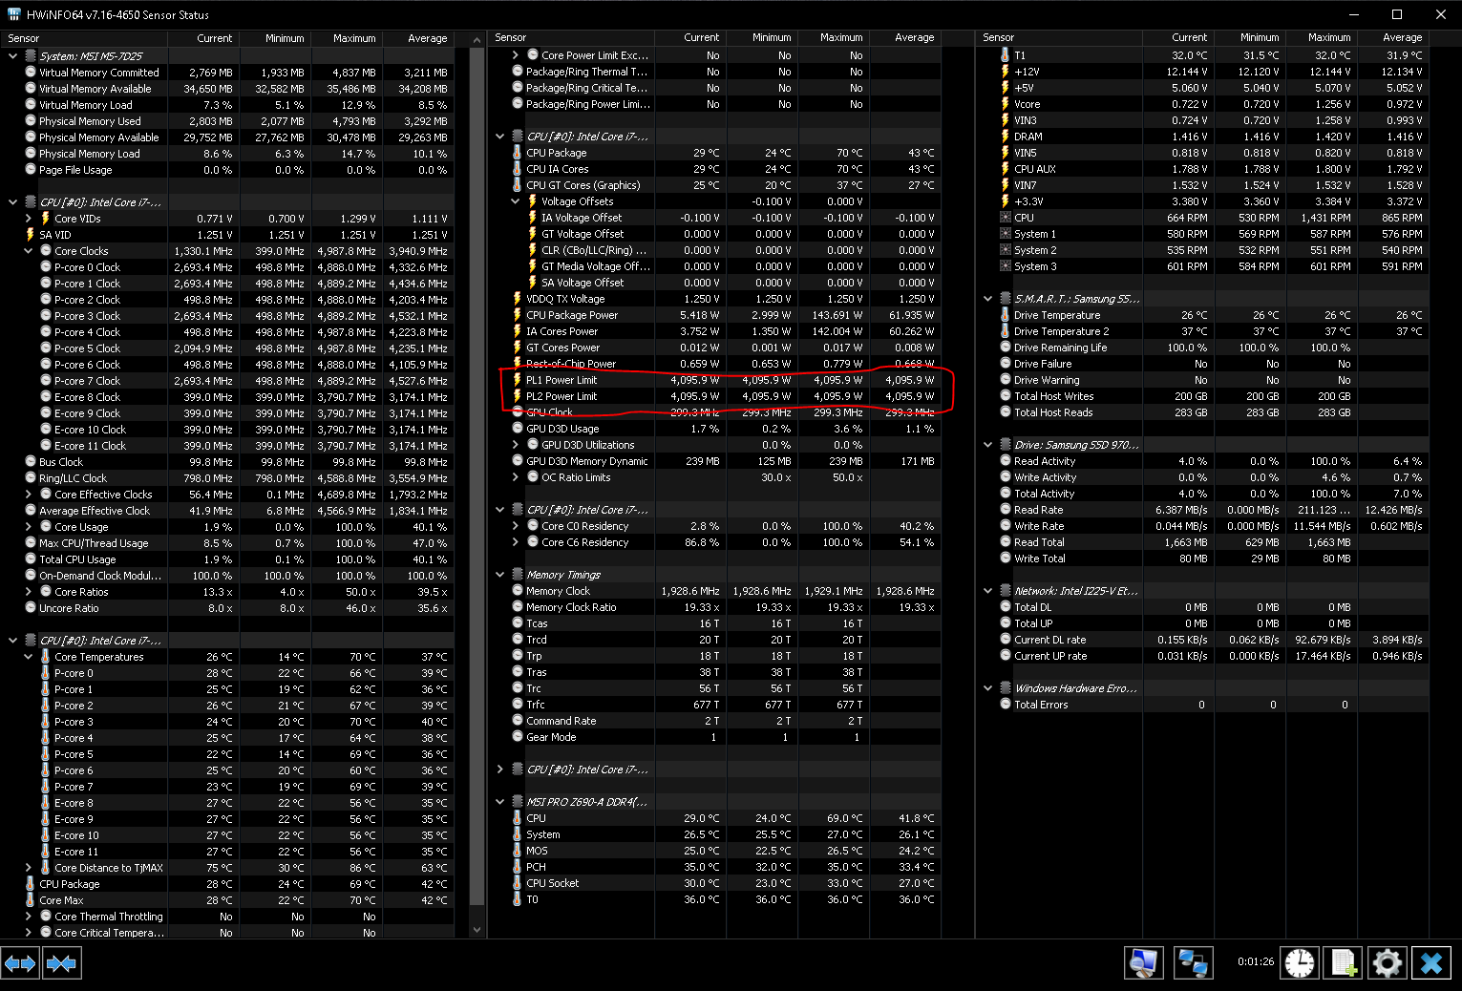Click the shrink-layout inward arrows button
Image resolution: width=1462 pixels, height=991 pixels.
click(61, 963)
